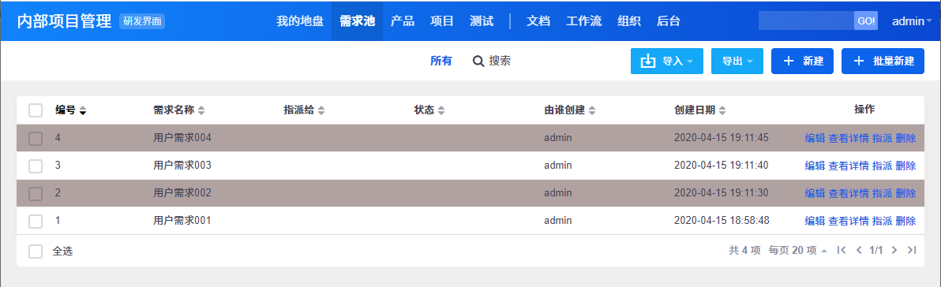Screen dimensions: 941x287
Task: Switch to the 测试 navigation tab
Action: [482, 21]
